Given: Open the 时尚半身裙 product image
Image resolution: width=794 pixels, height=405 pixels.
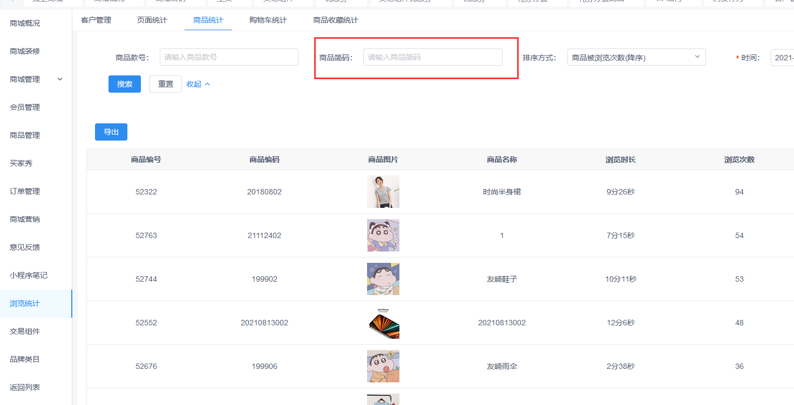Looking at the screenshot, I should click(383, 192).
